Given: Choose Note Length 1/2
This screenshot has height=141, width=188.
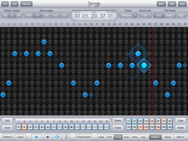Looking at the screenshot, I should pos(55,16).
